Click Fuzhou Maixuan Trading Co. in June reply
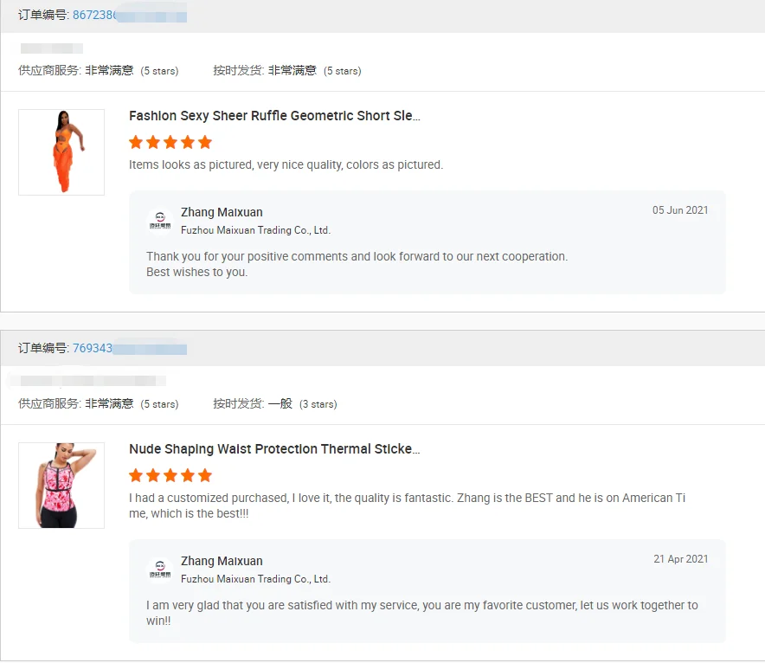765x663 pixels. 255,230
